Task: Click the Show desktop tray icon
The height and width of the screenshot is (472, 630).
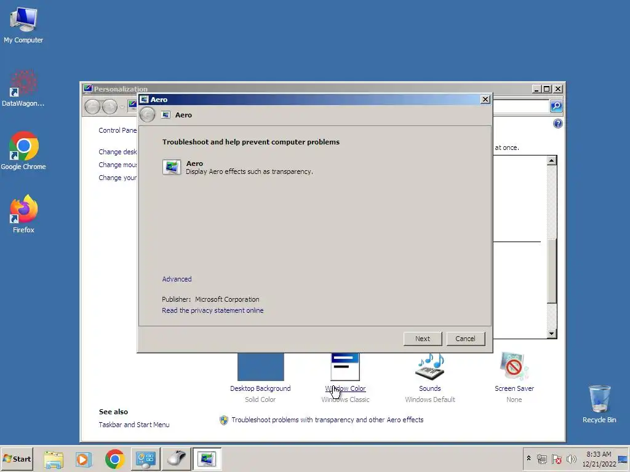Action: [623, 459]
